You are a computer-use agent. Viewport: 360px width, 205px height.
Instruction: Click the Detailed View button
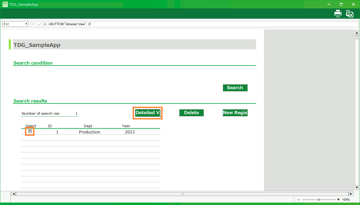[x=147, y=113]
